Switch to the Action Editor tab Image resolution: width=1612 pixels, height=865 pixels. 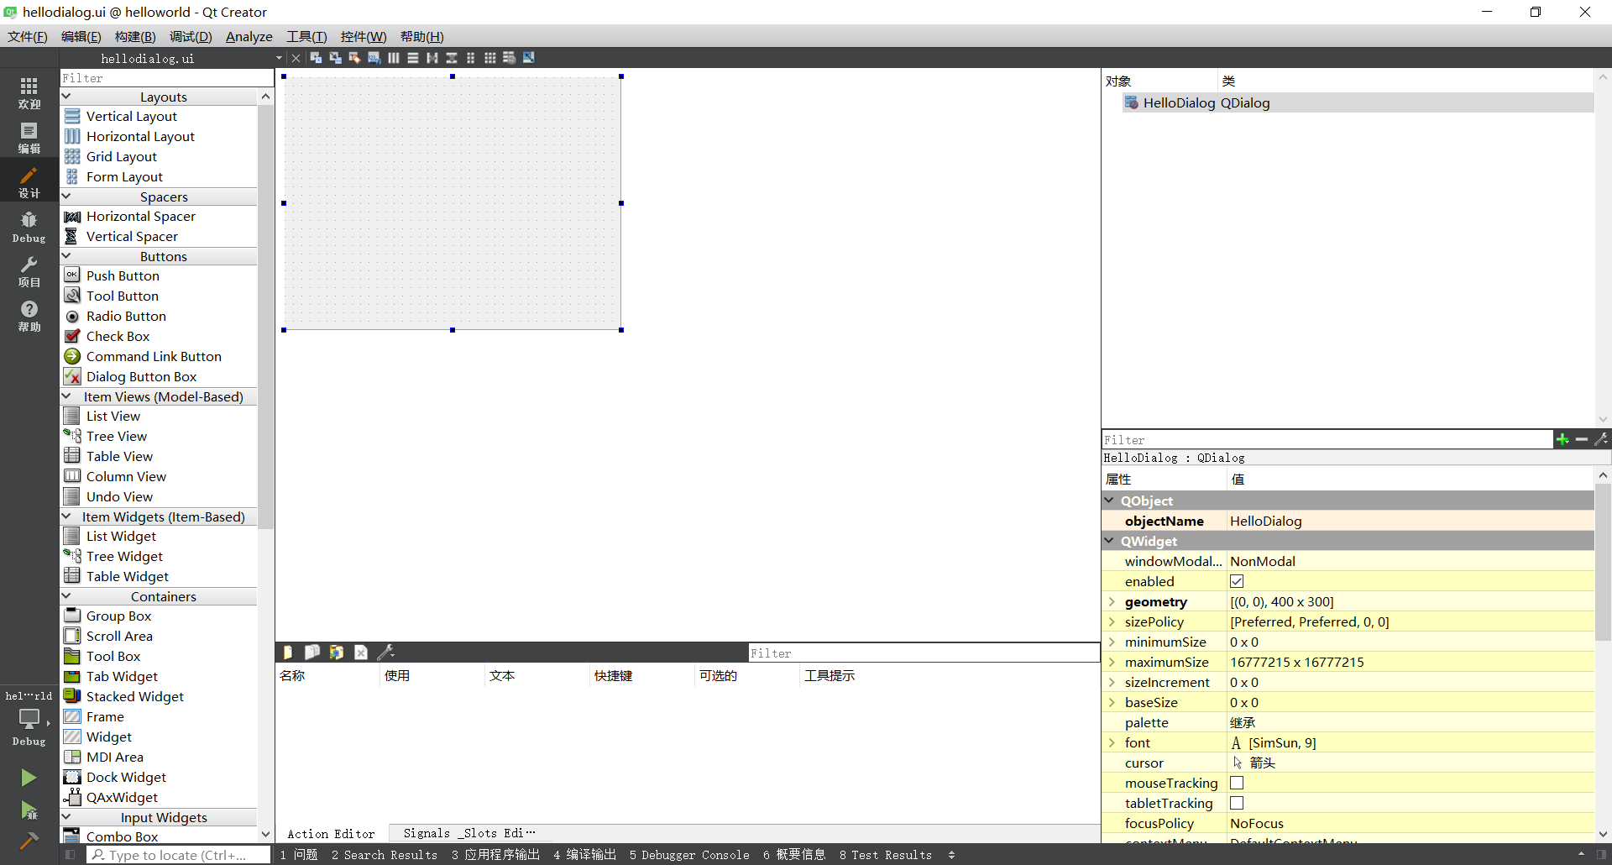point(332,834)
